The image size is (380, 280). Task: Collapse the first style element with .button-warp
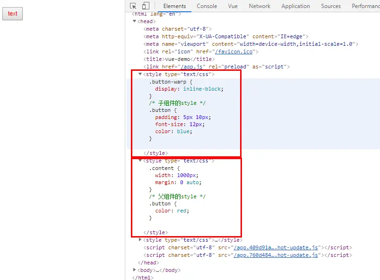[140, 74]
